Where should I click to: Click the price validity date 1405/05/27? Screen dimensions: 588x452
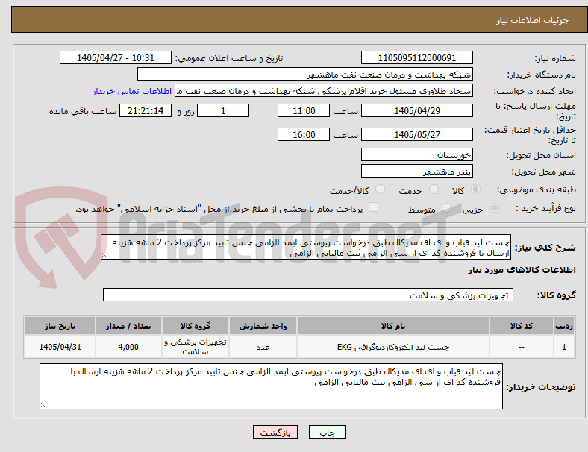pyautogui.click(x=416, y=134)
